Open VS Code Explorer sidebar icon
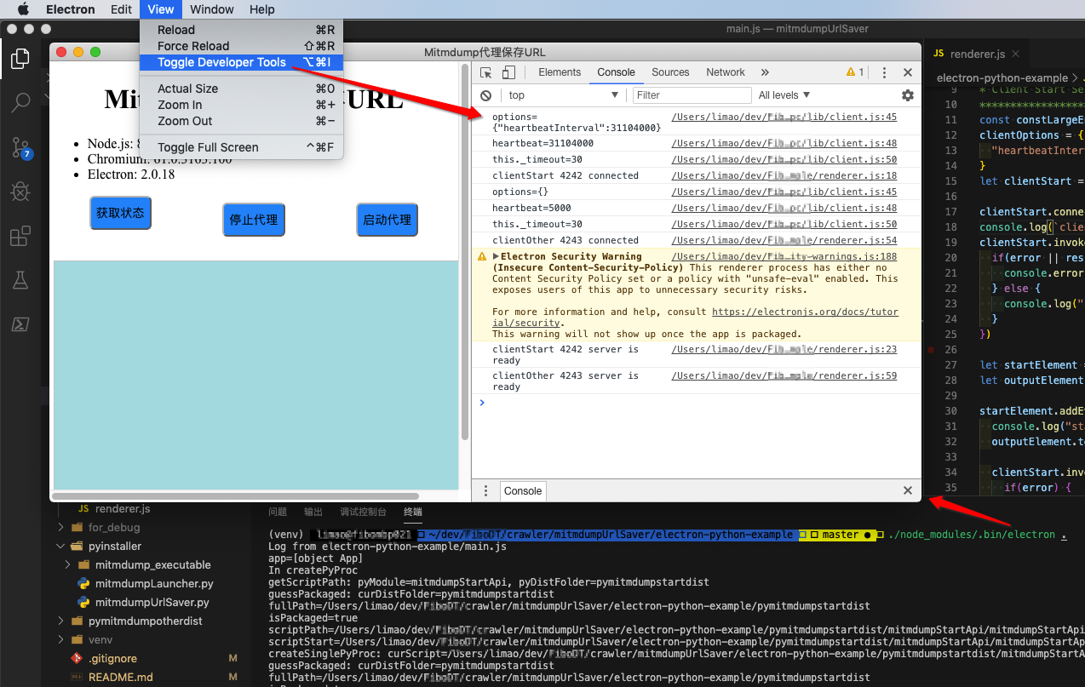The height and width of the screenshot is (687, 1085). [20, 59]
